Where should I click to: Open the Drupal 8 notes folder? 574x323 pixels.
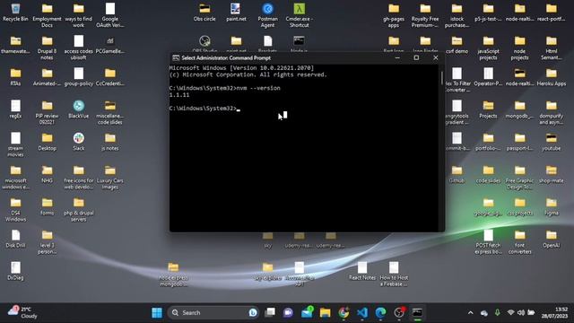pos(47,48)
